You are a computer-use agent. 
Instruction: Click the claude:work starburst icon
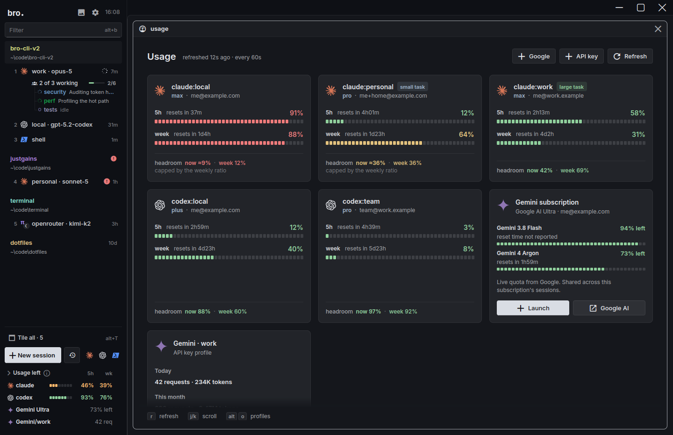tap(502, 91)
